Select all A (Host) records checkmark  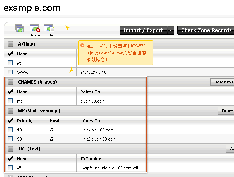(10, 54)
